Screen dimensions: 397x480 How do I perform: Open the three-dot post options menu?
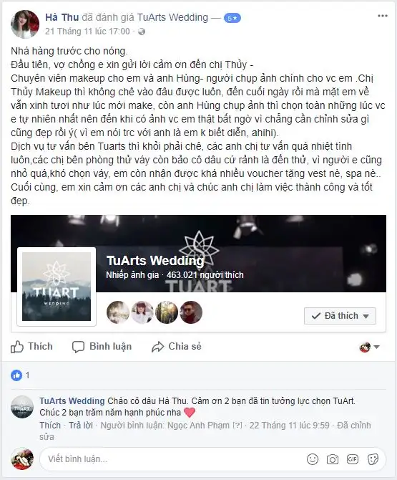tap(382, 16)
